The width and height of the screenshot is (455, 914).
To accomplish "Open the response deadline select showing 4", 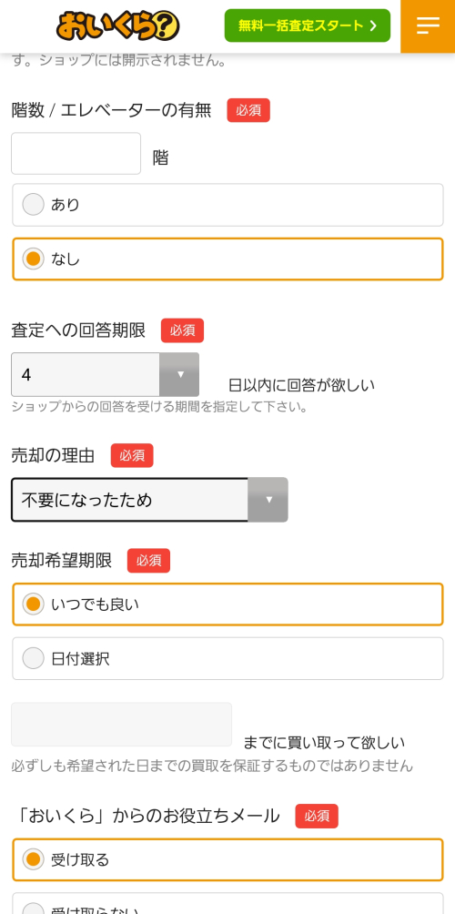I will pos(105,375).
